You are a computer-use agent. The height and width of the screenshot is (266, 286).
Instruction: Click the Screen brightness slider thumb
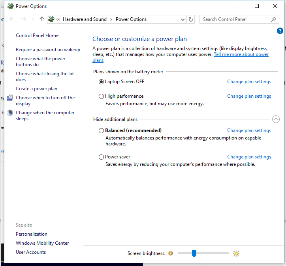pyautogui.click(x=194, y=253)
